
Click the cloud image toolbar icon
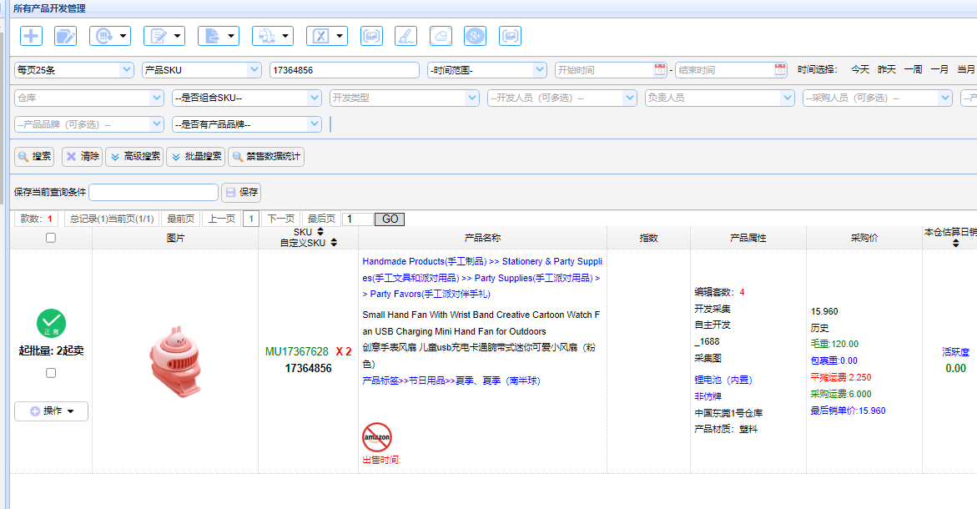point(441,36)
